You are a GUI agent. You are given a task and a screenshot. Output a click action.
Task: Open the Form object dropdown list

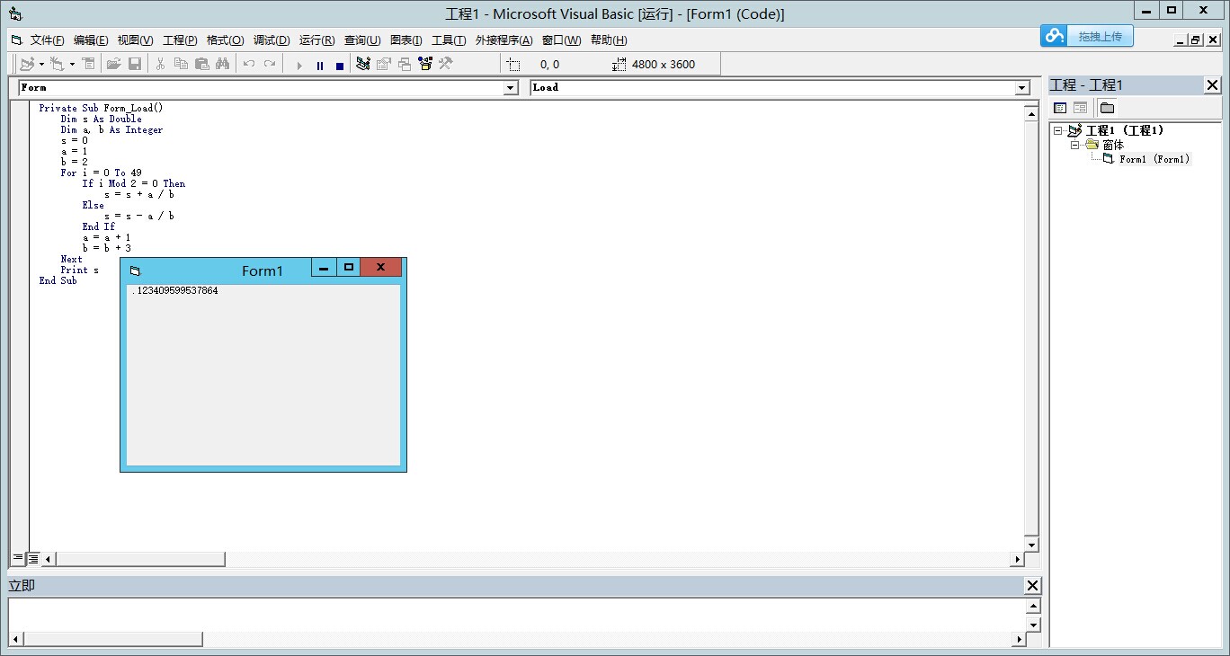[511, 88]
